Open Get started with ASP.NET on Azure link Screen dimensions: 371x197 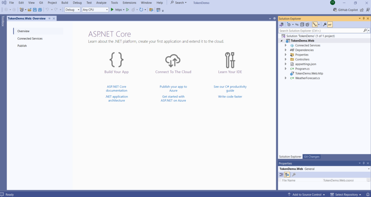point(173,99)
